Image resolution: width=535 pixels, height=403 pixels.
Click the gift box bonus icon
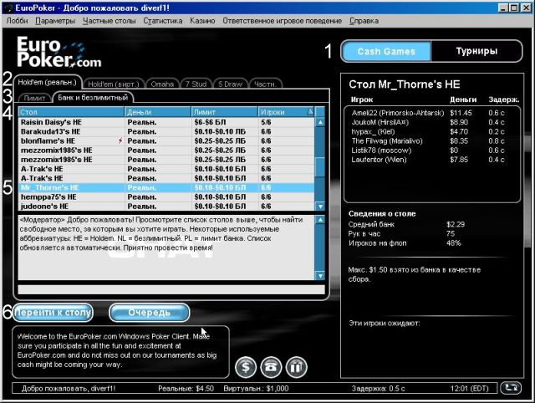coord(296,367)
